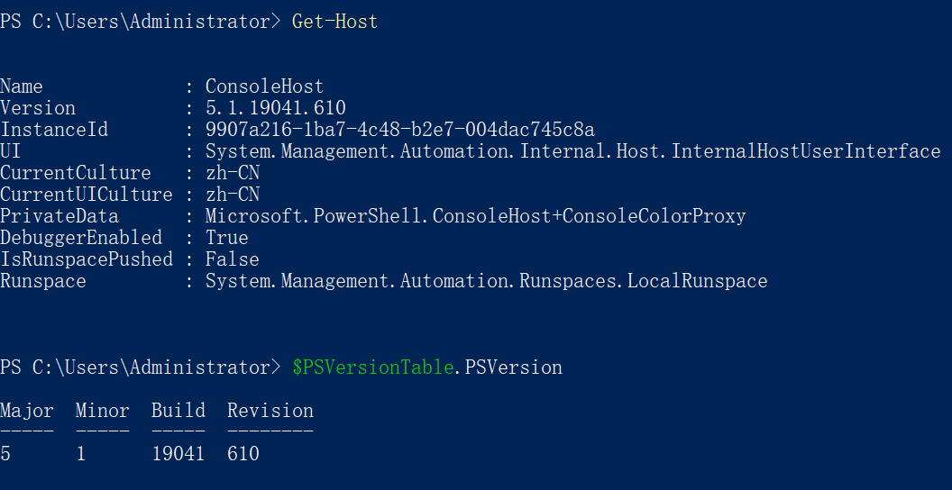The width and height of the screenshot is (952, 490).
Task: Click the ConsoleHost name value
Action: pyautogui.click(x=264, y=86)
